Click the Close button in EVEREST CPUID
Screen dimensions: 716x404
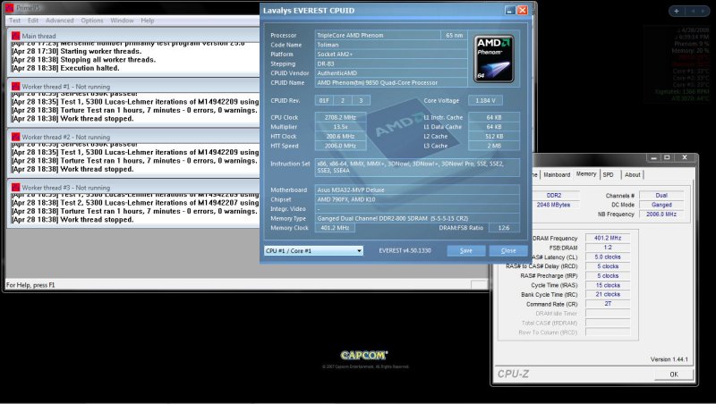508,250
